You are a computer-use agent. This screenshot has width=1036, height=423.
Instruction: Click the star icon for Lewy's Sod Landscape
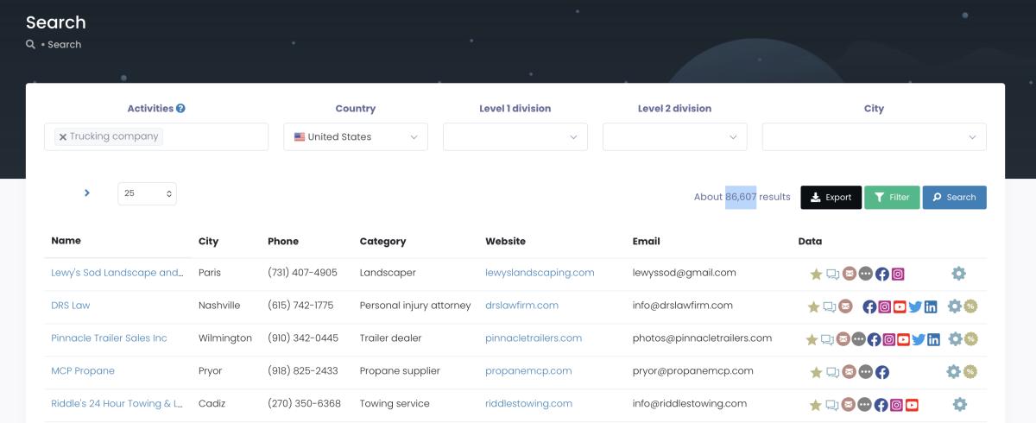816,275
